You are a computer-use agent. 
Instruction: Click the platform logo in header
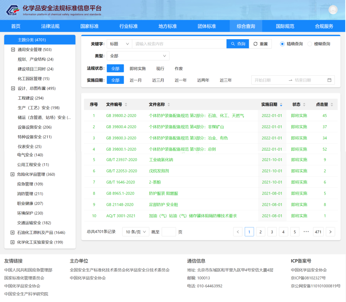tap(14, 10)
